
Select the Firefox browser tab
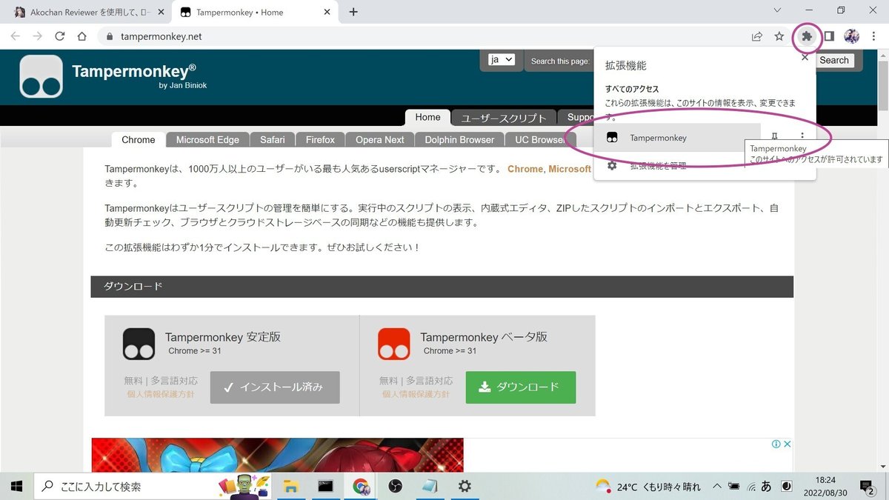coord(320,139)
